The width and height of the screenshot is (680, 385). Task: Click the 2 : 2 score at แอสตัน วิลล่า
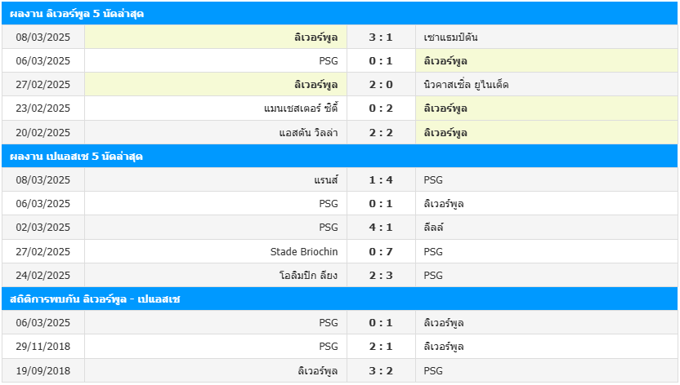tap(381, 133)
